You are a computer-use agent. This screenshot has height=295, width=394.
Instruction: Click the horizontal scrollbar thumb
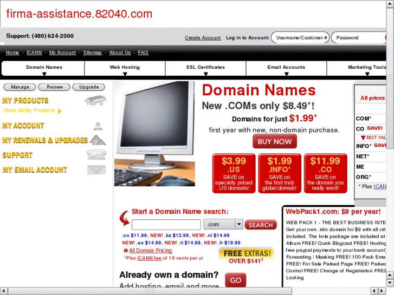[150, 291]
